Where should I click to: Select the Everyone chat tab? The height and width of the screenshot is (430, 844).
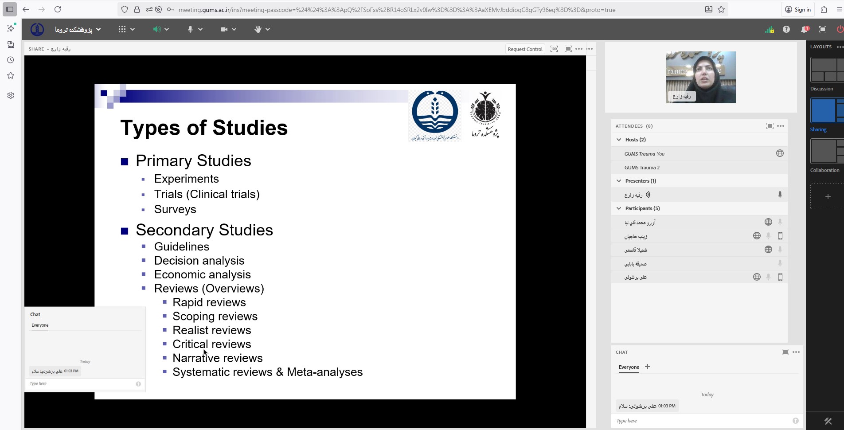pyautogui.click(x=629, y=367)
